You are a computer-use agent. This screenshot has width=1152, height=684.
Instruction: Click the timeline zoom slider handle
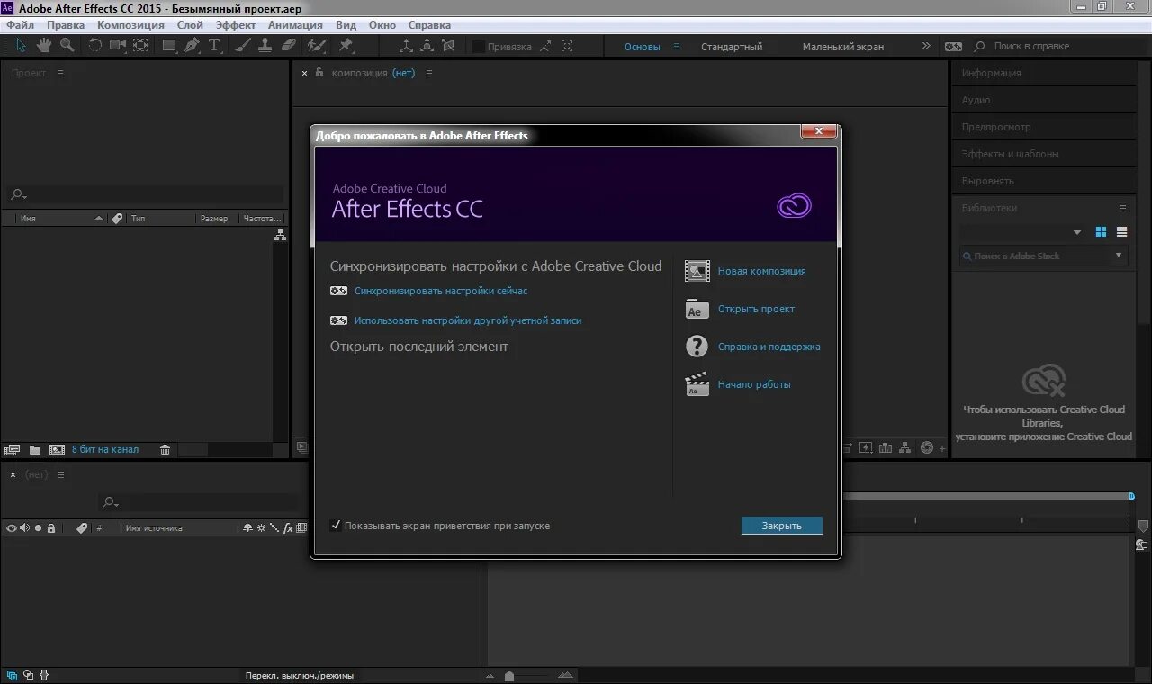[x=509, y=675]
